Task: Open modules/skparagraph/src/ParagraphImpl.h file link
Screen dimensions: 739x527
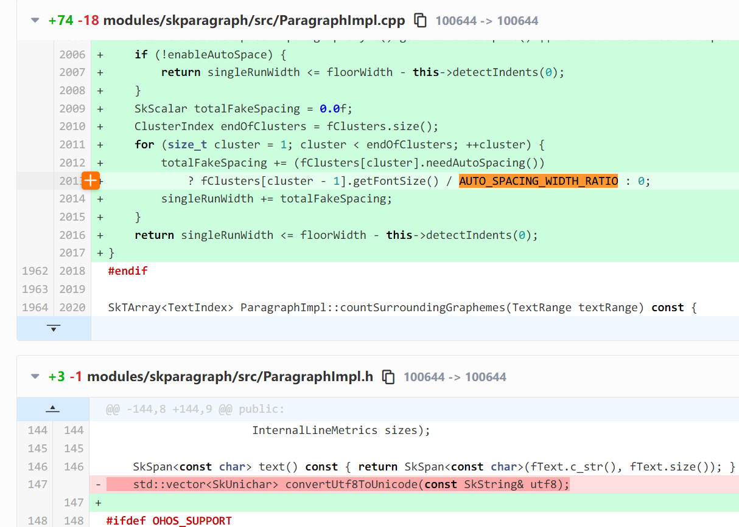Action: [230, 377]
